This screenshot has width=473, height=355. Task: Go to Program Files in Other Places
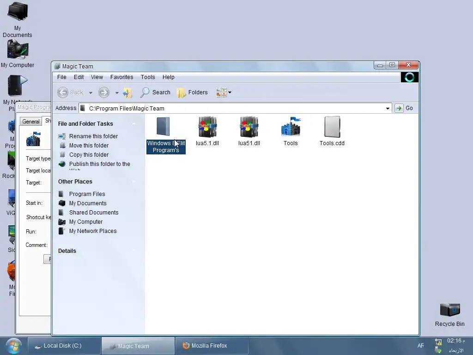click(x=87, y=194)
